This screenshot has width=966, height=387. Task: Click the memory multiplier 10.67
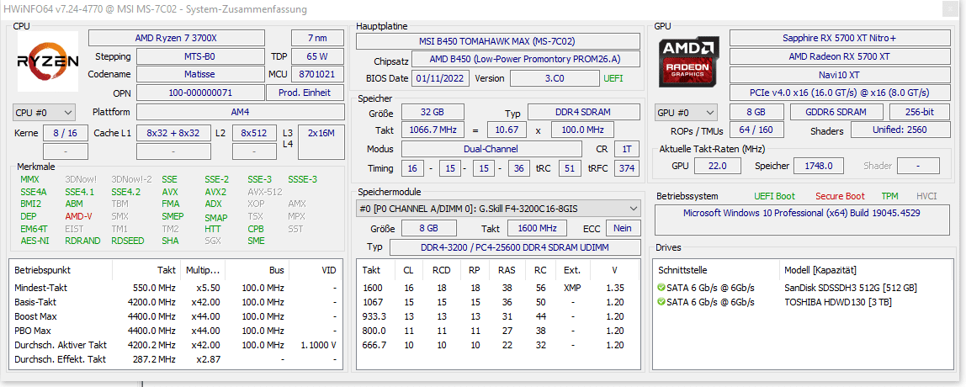coord(507,130)
